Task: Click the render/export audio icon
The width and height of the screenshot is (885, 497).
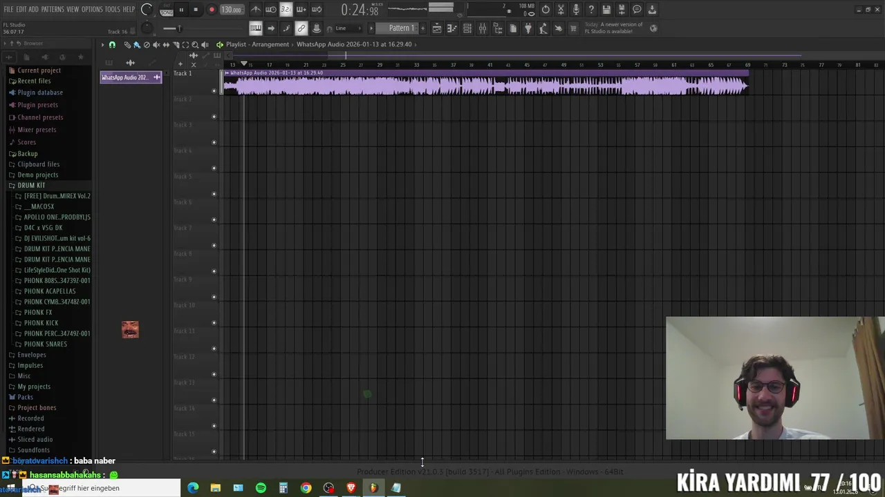Action: point(622,10)
